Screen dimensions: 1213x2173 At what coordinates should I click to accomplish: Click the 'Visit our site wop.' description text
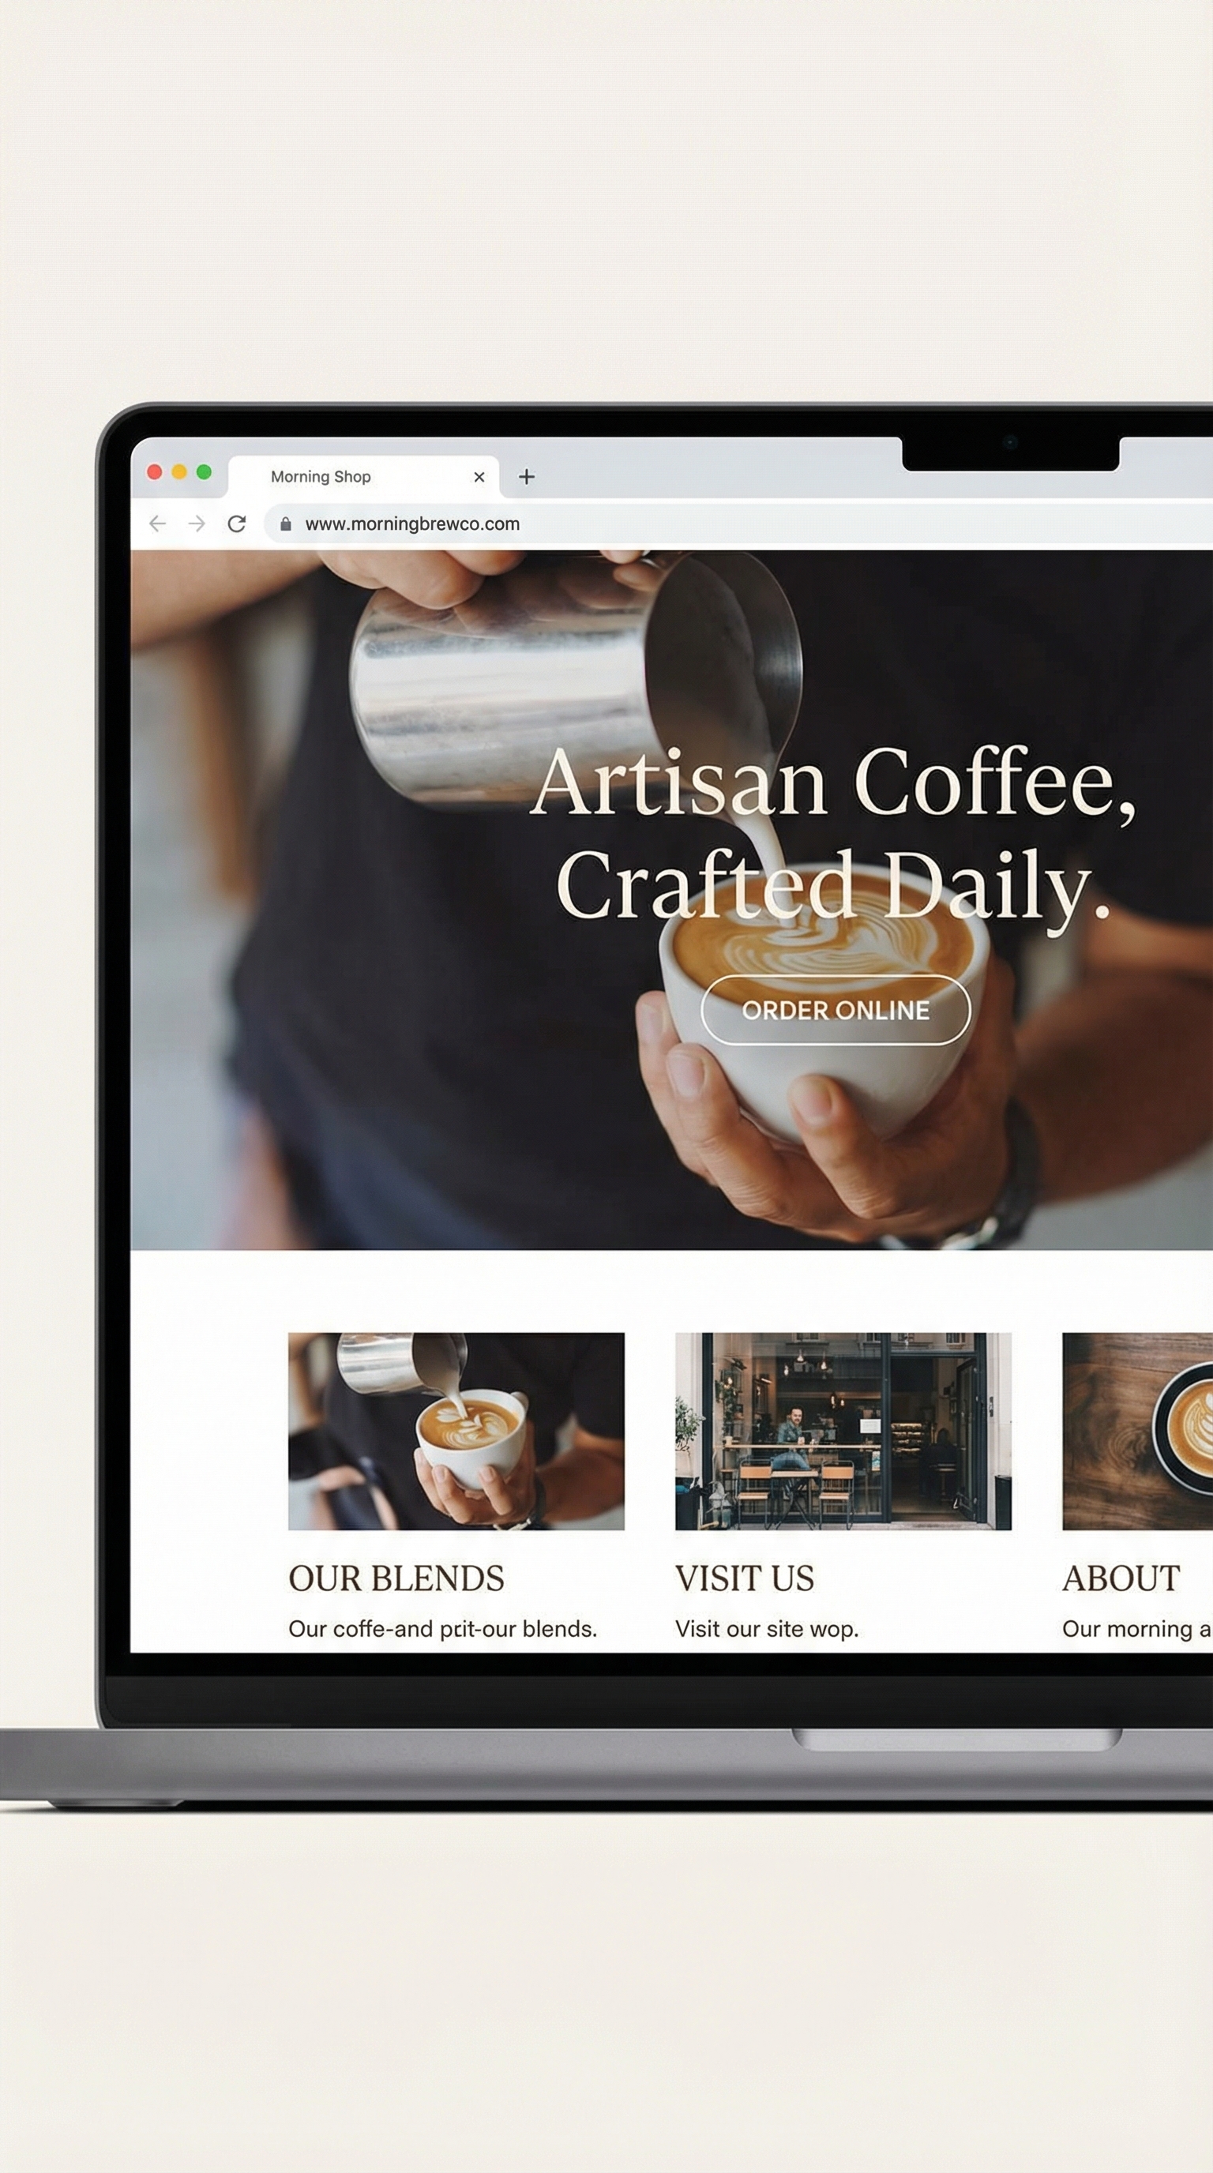[767, 1629]
